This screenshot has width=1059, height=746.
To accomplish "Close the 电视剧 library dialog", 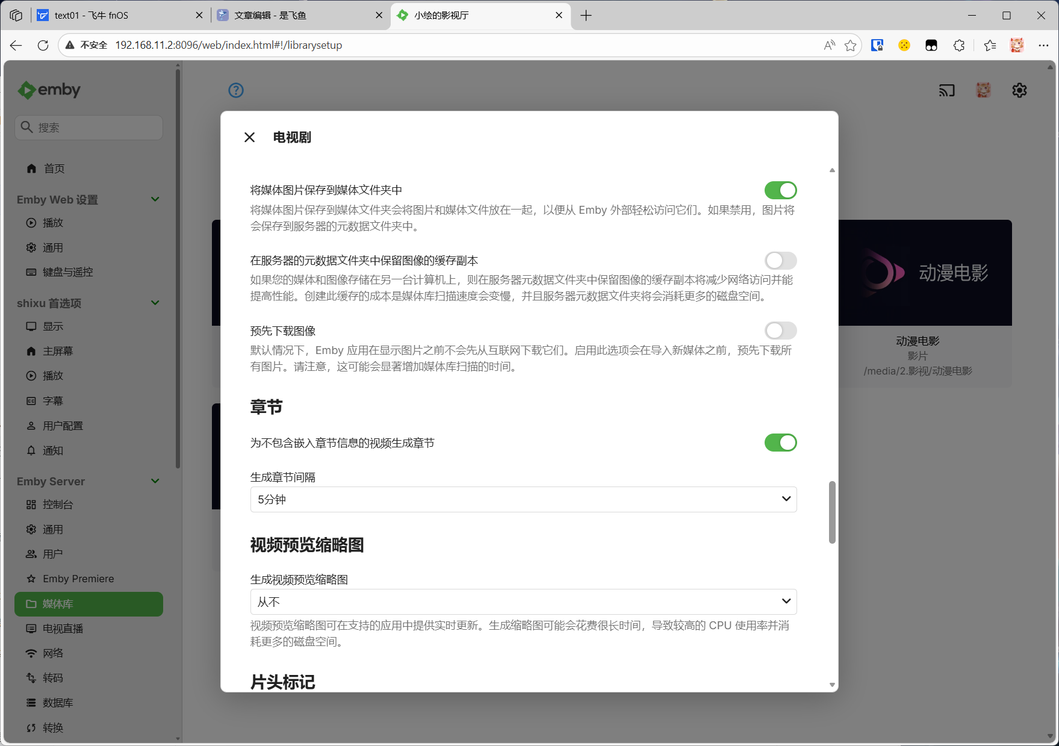I will tap(250, 137).
